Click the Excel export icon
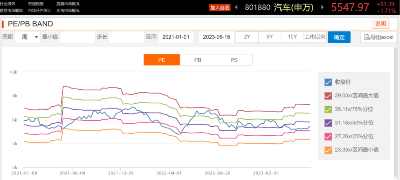The width and height of the screenshot is (400, 180). click(367, 37)
